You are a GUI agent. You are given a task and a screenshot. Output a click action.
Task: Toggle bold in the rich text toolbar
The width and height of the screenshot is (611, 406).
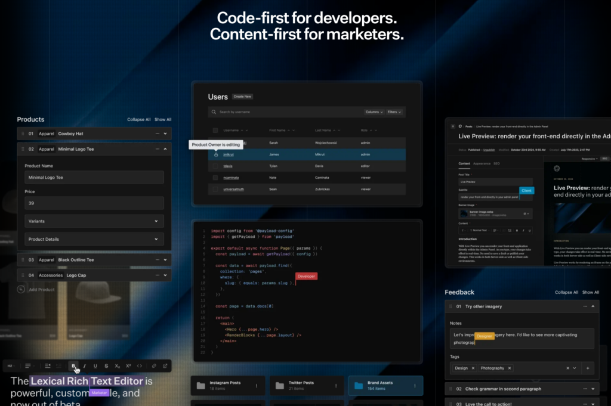coord(73,366)
